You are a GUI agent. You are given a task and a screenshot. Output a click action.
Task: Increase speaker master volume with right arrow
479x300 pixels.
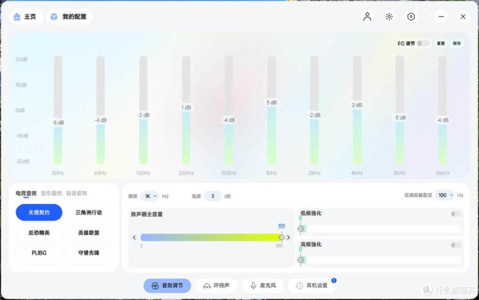(288, 238)
